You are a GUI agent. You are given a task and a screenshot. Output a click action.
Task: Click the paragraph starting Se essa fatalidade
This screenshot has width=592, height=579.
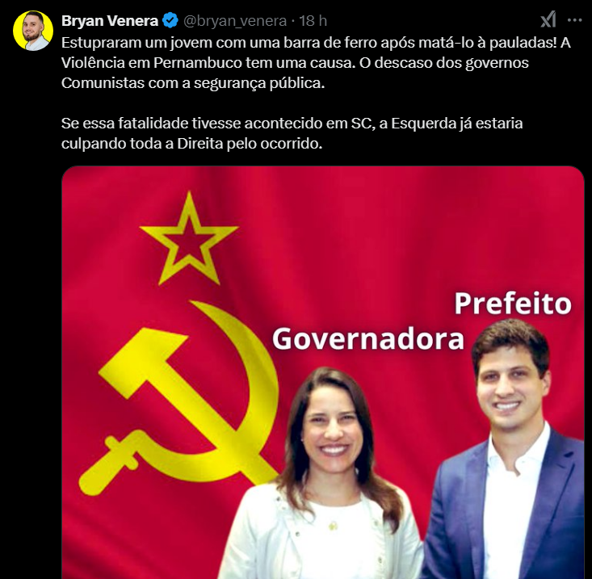click(x=292, y=133)
